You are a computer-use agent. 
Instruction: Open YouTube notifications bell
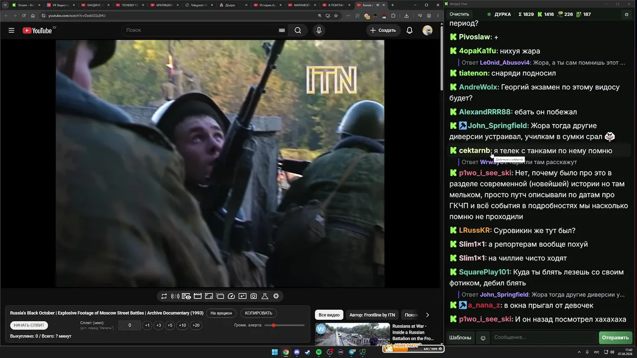[x=410, y=30]
